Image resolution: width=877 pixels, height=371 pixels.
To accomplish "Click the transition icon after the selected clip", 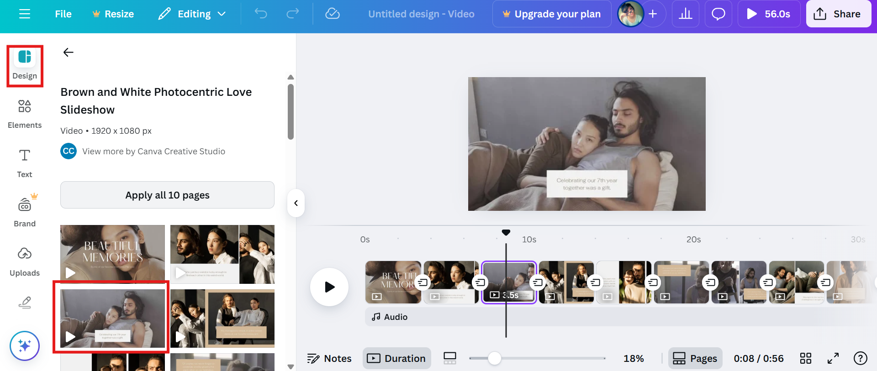I will (x=538, y=283).
